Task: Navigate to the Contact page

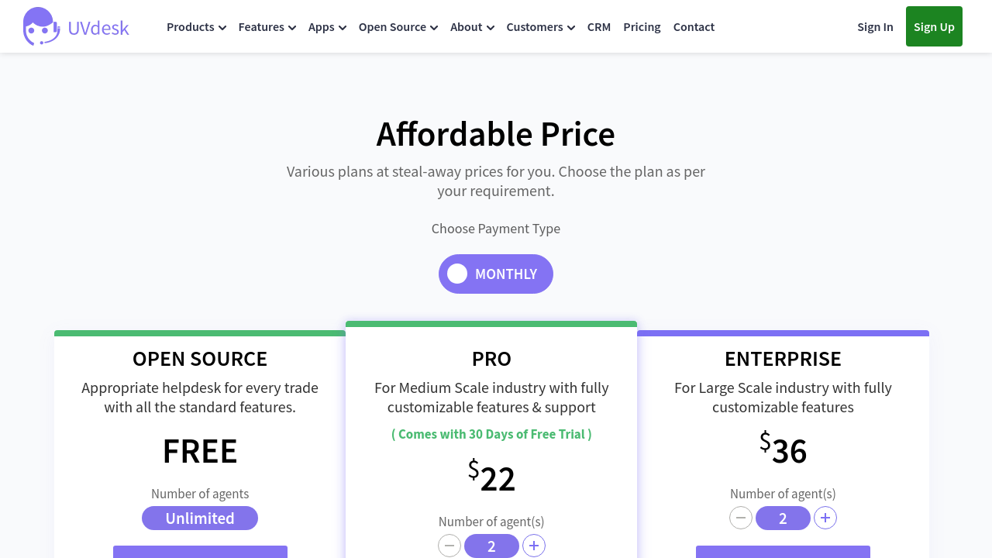Action: [x=694, y=27]
